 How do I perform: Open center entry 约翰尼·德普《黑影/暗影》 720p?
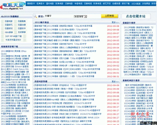[x=66, y=40]
